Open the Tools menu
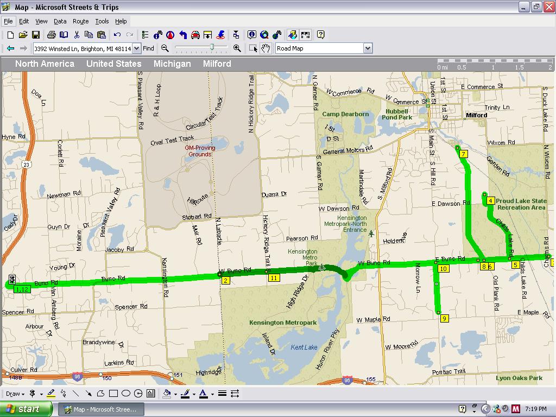556x417 pixels. (x=102, y=21)
